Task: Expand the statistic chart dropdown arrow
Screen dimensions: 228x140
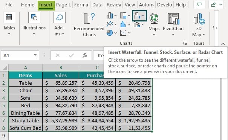Action: 129,24
